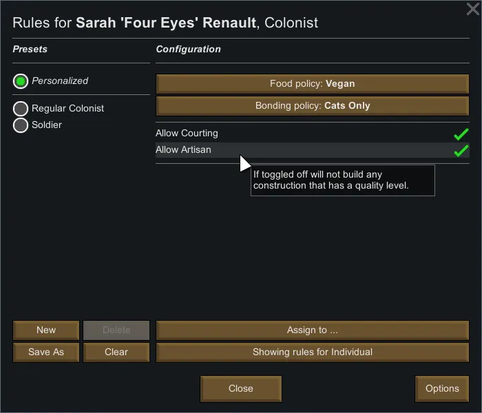Select the Soldier preset radio circle
The image size is (482, 413).
(x=21, y=125)
